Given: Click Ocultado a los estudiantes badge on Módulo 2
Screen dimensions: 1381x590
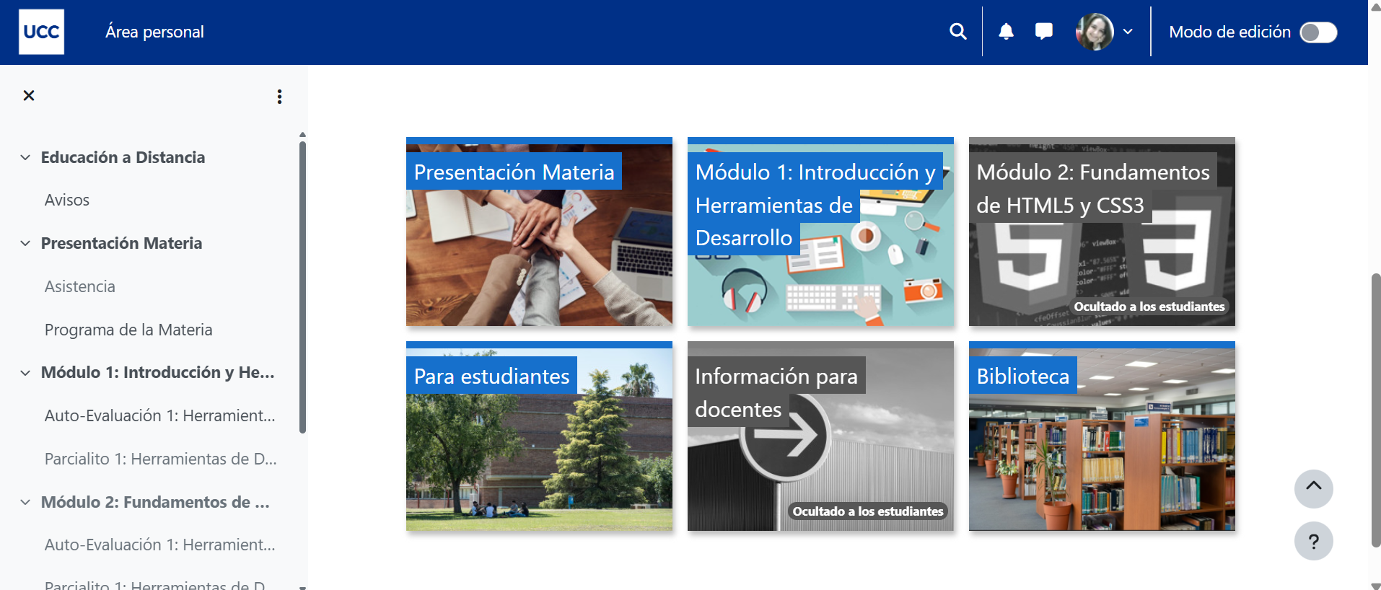Looking at the screenshot, I should click(x=1149, y=307).
